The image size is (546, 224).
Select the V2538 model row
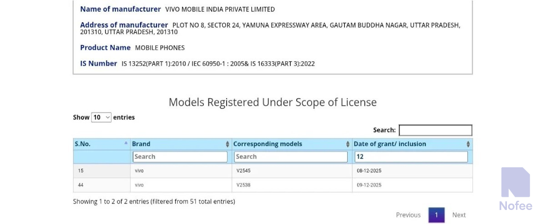(243, 185)
